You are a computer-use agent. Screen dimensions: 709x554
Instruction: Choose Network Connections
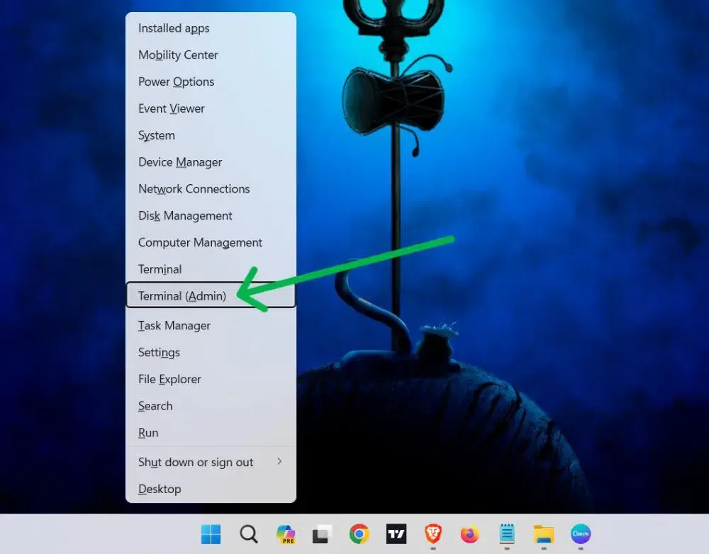[x=211, y=189]
